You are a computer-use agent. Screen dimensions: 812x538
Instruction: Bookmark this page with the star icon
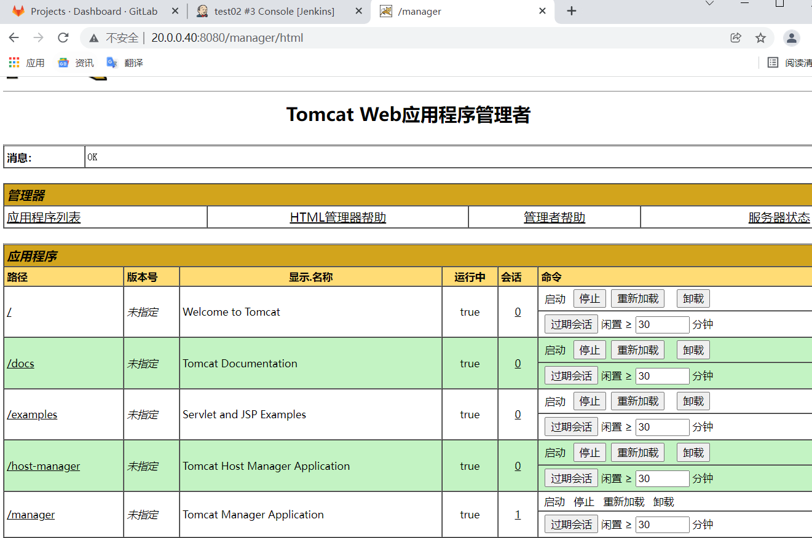click(760, 38)
